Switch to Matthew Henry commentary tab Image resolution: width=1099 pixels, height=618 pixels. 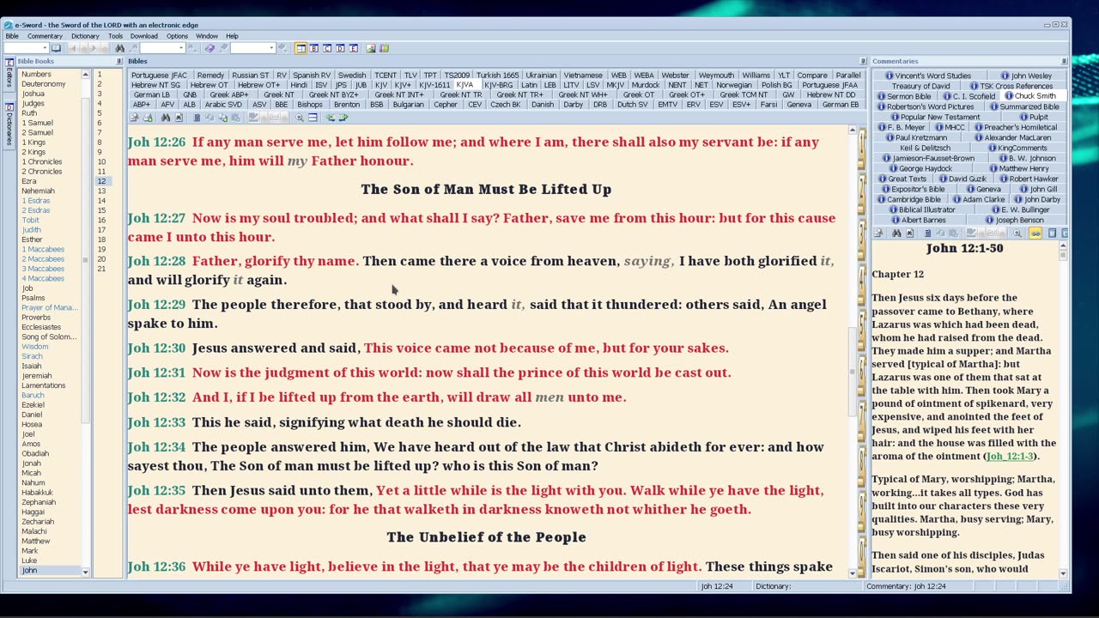click(x=1018, y=168)
